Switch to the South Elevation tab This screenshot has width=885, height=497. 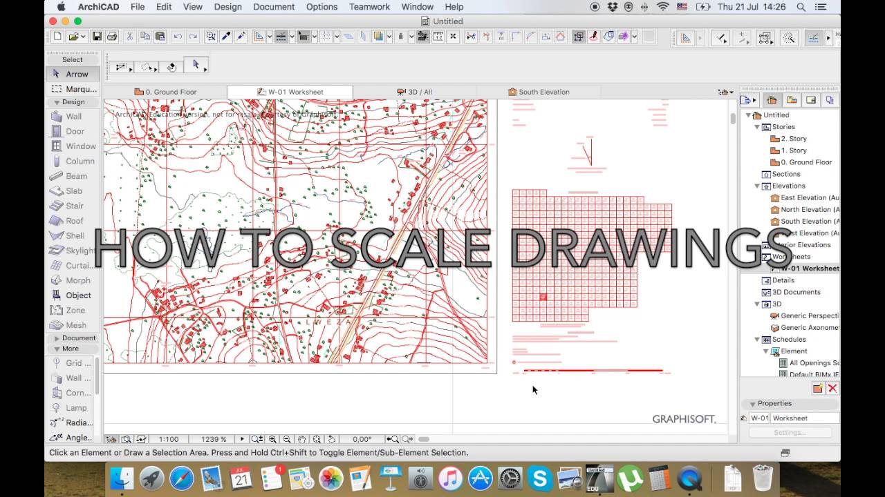[539, 92]
